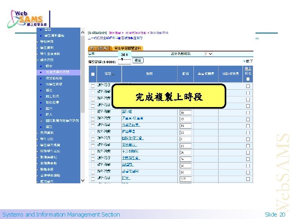Open the 課外活動時段 dropdown
Image resolution: width=292 pixels, height=219 pixels.
click(208, 54)
